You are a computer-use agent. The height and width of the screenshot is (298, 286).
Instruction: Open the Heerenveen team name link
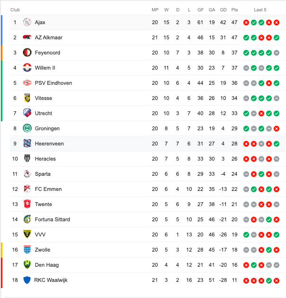click(x=49, y=144)
